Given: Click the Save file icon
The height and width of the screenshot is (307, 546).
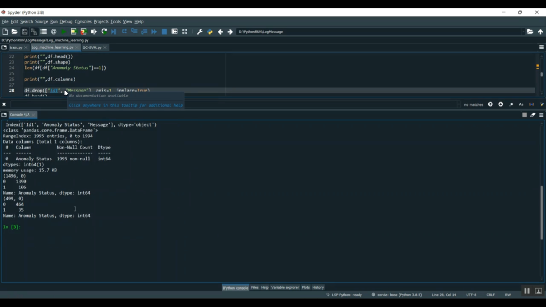Looking at the screenshot, I should pyautogui.click(x=24, y=32).
